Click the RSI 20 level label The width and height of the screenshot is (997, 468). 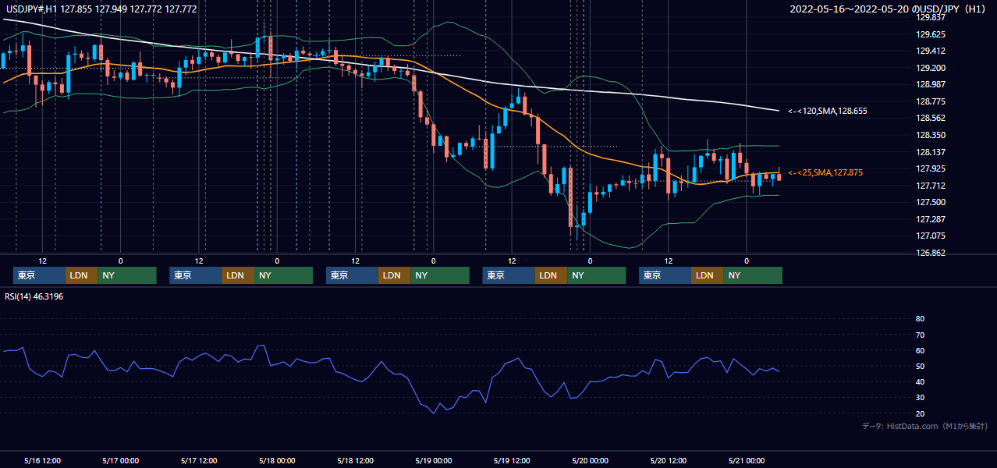(x=920, y=413)
